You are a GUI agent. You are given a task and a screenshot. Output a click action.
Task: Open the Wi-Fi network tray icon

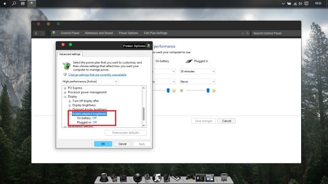295,3
